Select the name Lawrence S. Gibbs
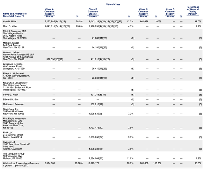 click(13, 64)
